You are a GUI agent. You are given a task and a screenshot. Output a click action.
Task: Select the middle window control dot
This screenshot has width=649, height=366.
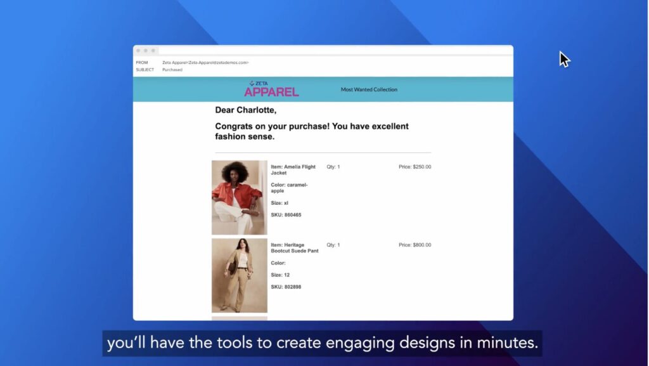(146, 50)
